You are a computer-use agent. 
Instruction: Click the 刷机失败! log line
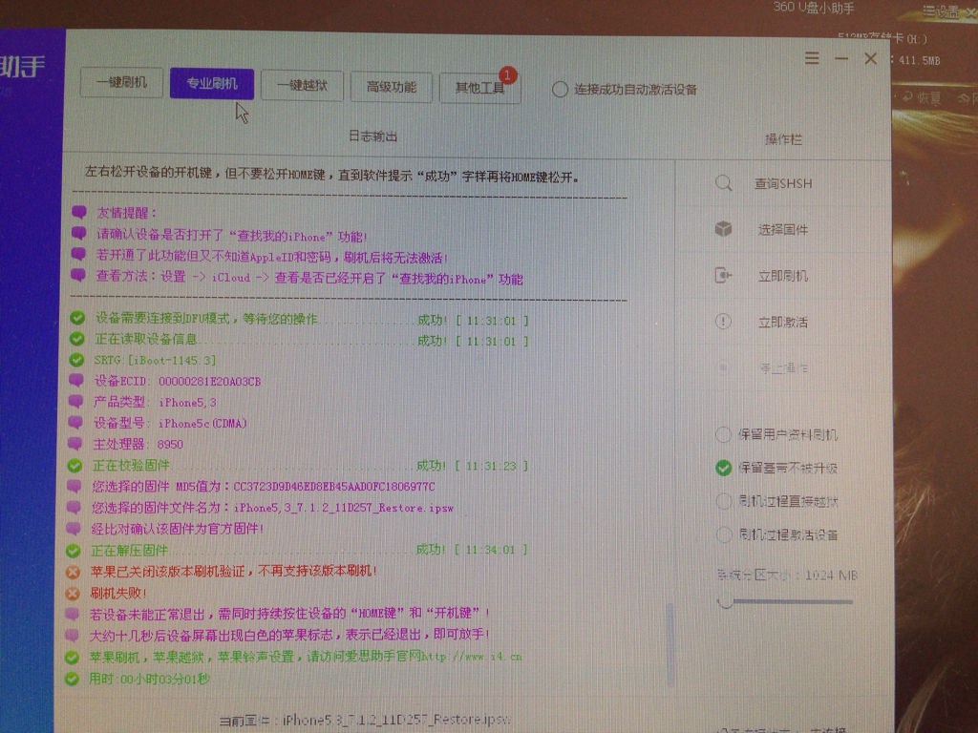(x=118, y=593)
